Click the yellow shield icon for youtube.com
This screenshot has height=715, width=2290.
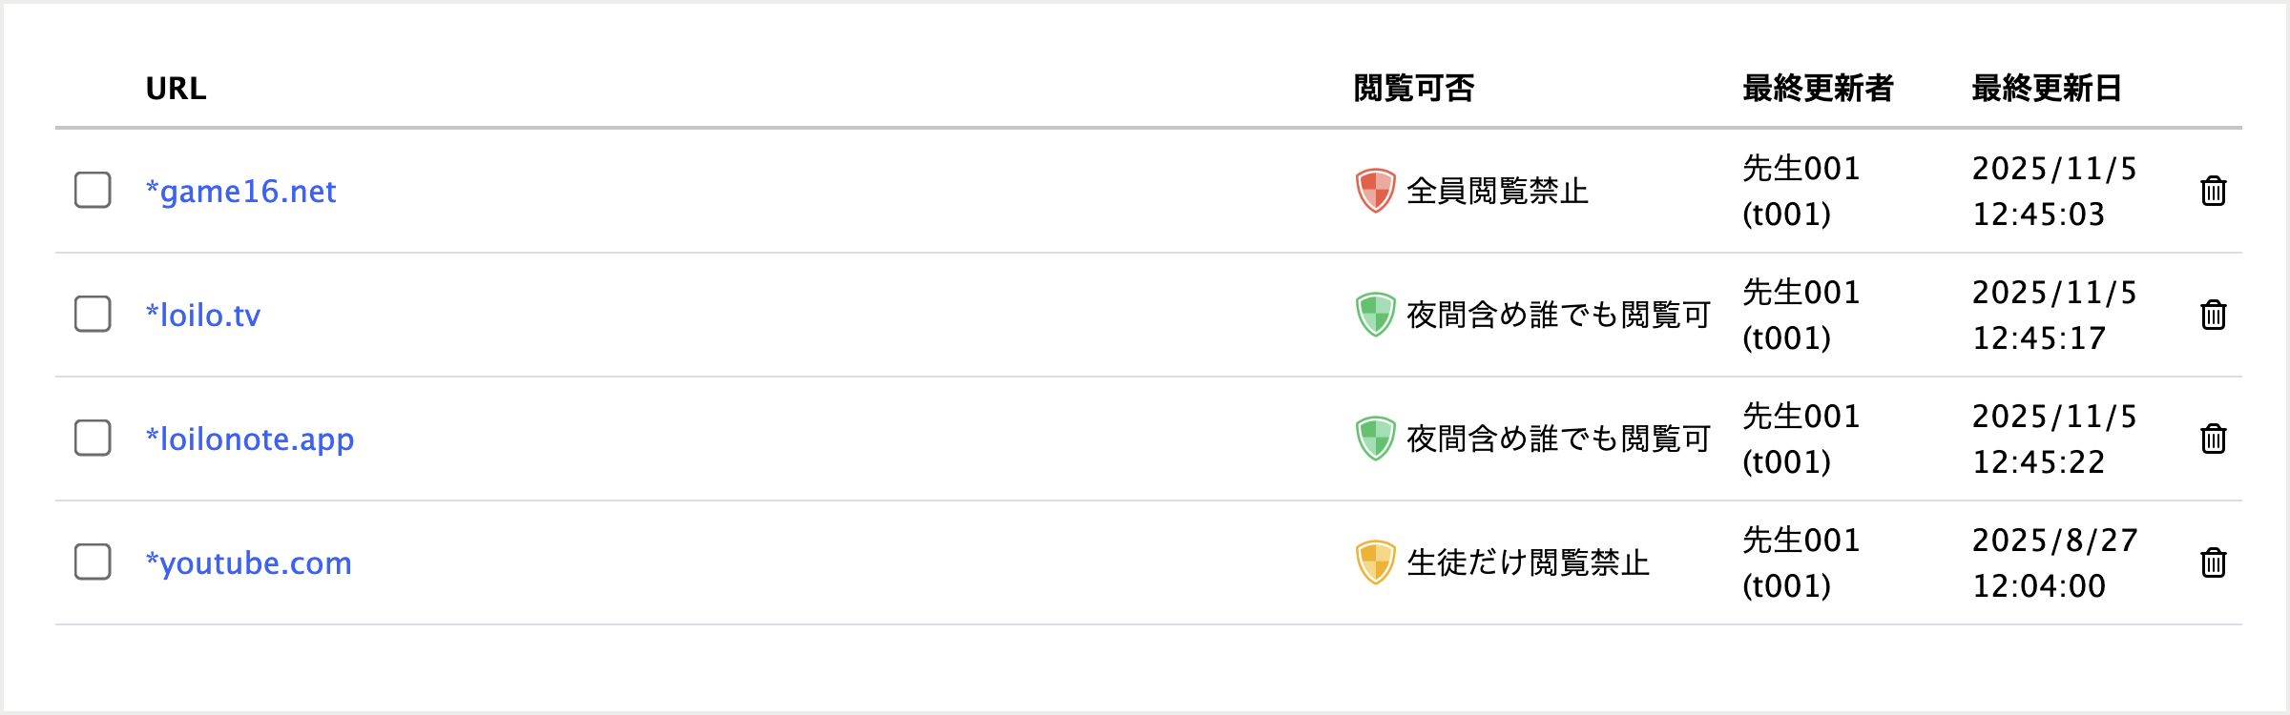click(x=1376, y=562)
